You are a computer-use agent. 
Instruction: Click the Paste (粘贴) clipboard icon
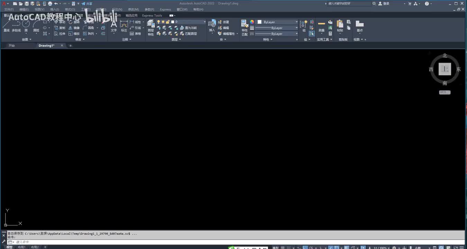point(340,26)
